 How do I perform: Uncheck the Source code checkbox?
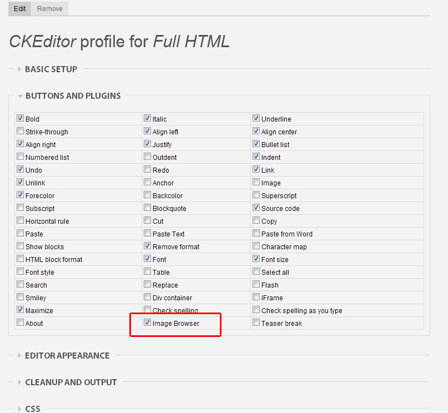click(x=256, y=208)
